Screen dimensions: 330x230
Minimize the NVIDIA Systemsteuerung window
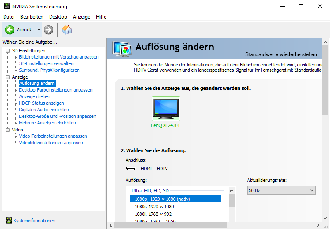click(282, 6)
